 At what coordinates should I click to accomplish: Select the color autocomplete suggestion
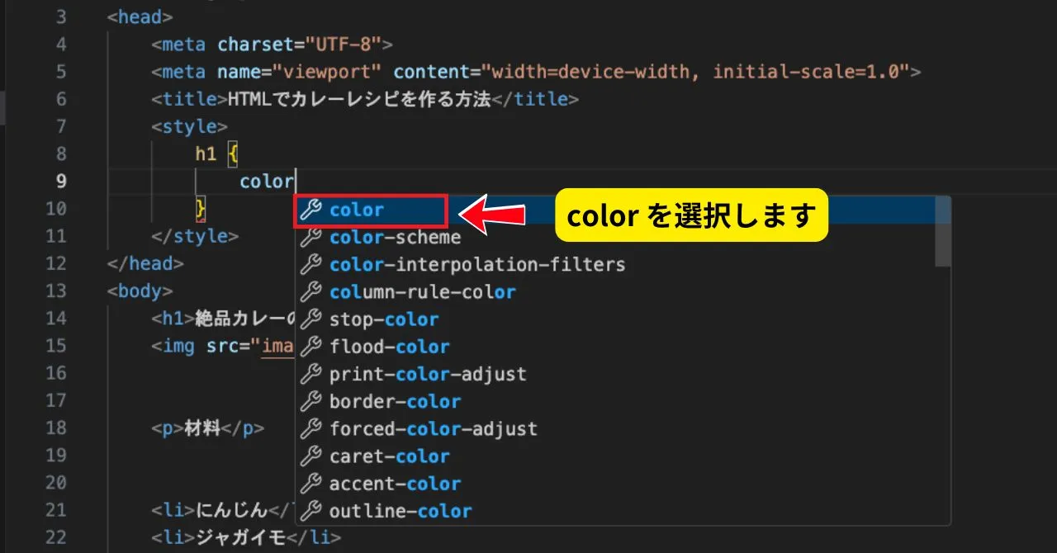(357, 210)
